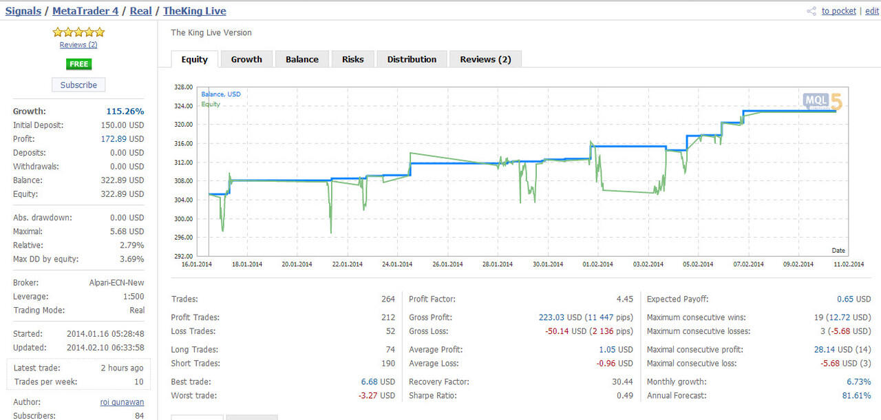This screenshot has height=420, width=881.
Task: Open the Reviews (2) tab
Action: pos(485,59)
